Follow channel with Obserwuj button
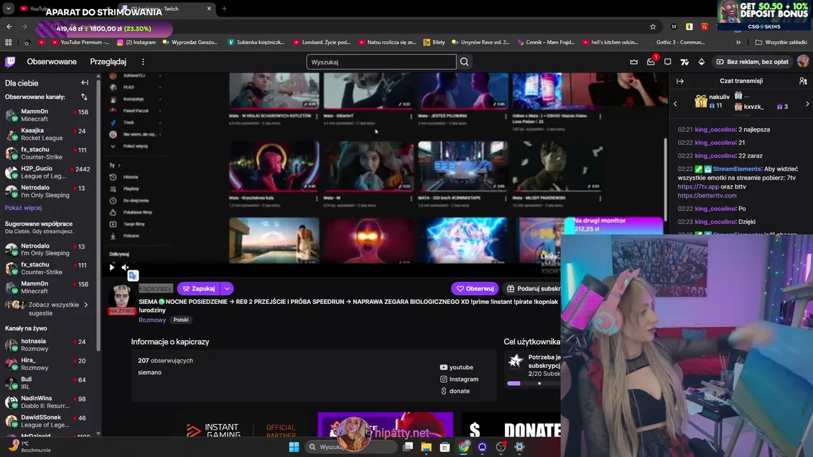This screenshot has height=457, width=813. tap(474, 288)
